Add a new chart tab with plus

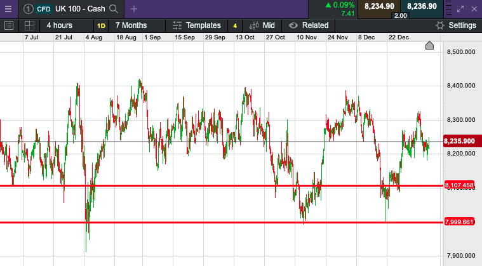[x=134, y=9]
